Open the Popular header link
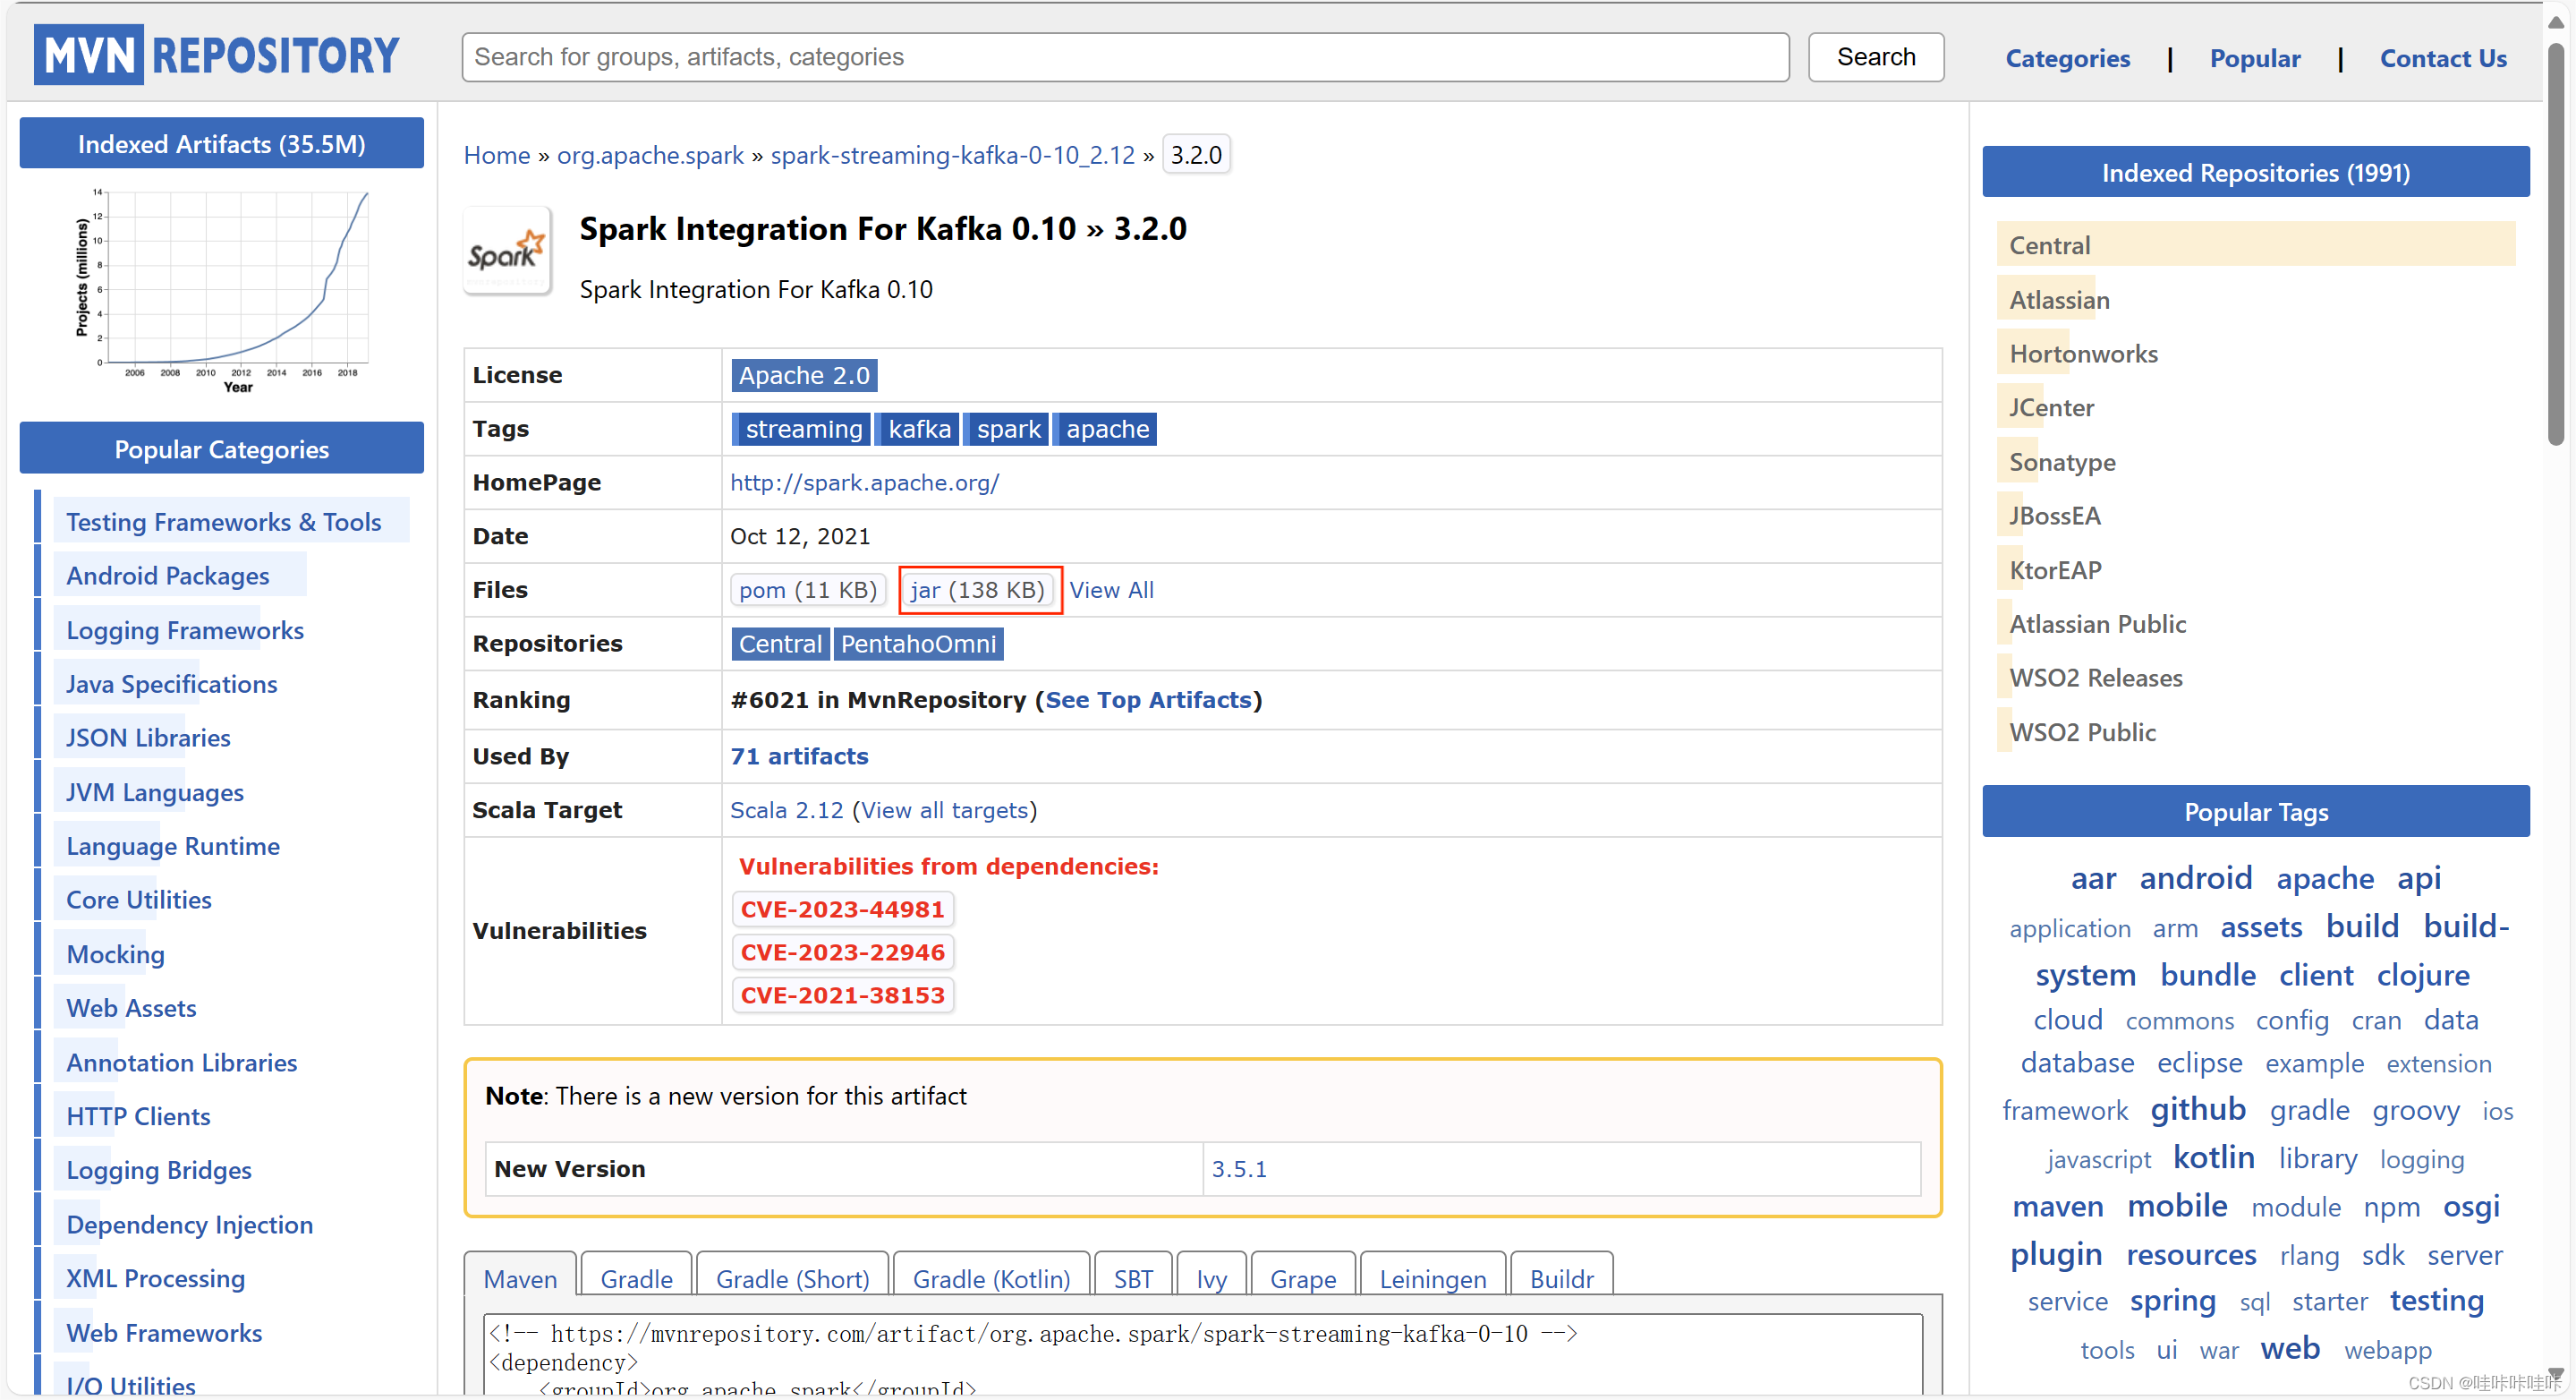Image resolution: width=2576 pixels, height=1400 pixels. (x=2254, y=58)
